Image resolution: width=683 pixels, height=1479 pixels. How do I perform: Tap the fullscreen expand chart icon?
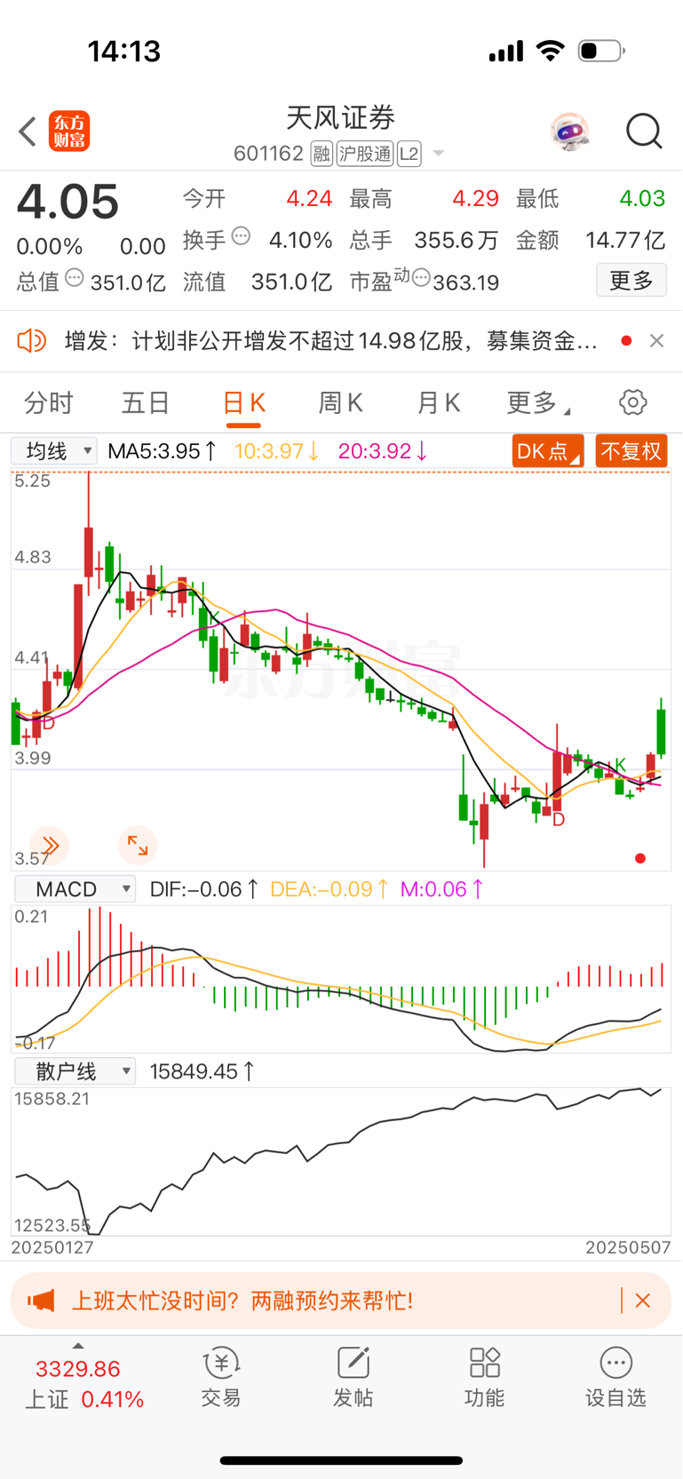point(138,845)
